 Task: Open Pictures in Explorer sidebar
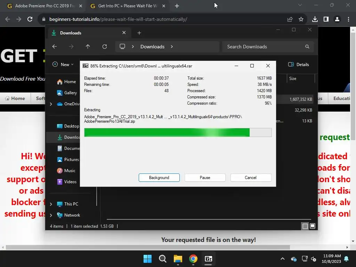click(68, 159)
